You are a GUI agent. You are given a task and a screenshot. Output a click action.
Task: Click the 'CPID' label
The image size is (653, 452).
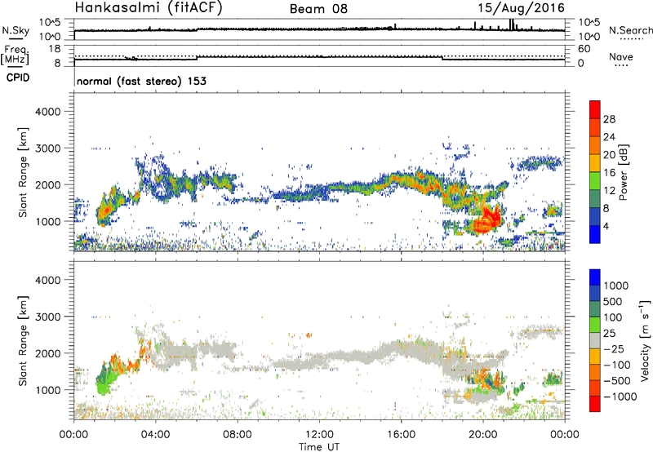[18, 78]
